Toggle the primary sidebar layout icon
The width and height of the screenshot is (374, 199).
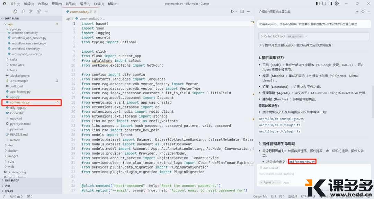[318, 3]
